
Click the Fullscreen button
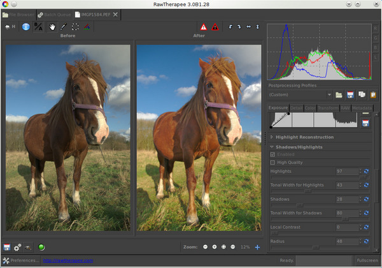(367, 260)
